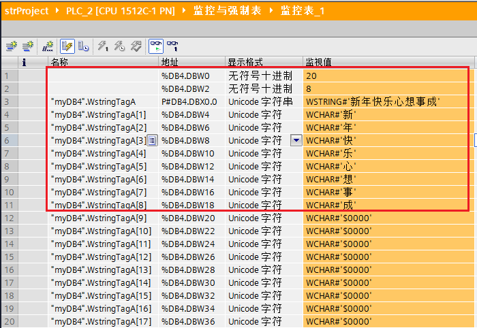
Task: Open the address picker icon beside WstringTagA[3]
Action: pos(153,141)
